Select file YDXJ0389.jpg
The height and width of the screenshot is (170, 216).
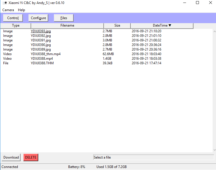[x=41, y=49]
